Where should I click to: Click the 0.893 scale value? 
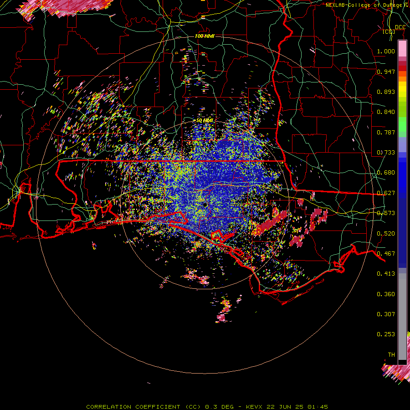point(386,92)
